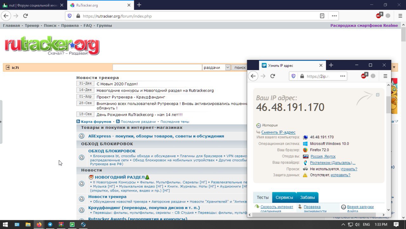Click the уточнить? proxy link

[349, 169]
